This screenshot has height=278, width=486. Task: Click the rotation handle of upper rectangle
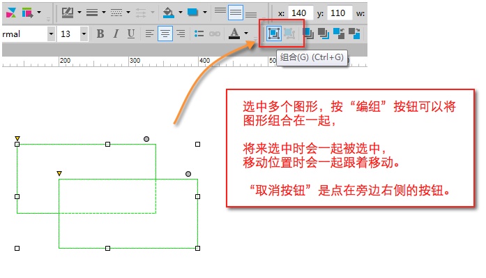[x=146, y=139]
